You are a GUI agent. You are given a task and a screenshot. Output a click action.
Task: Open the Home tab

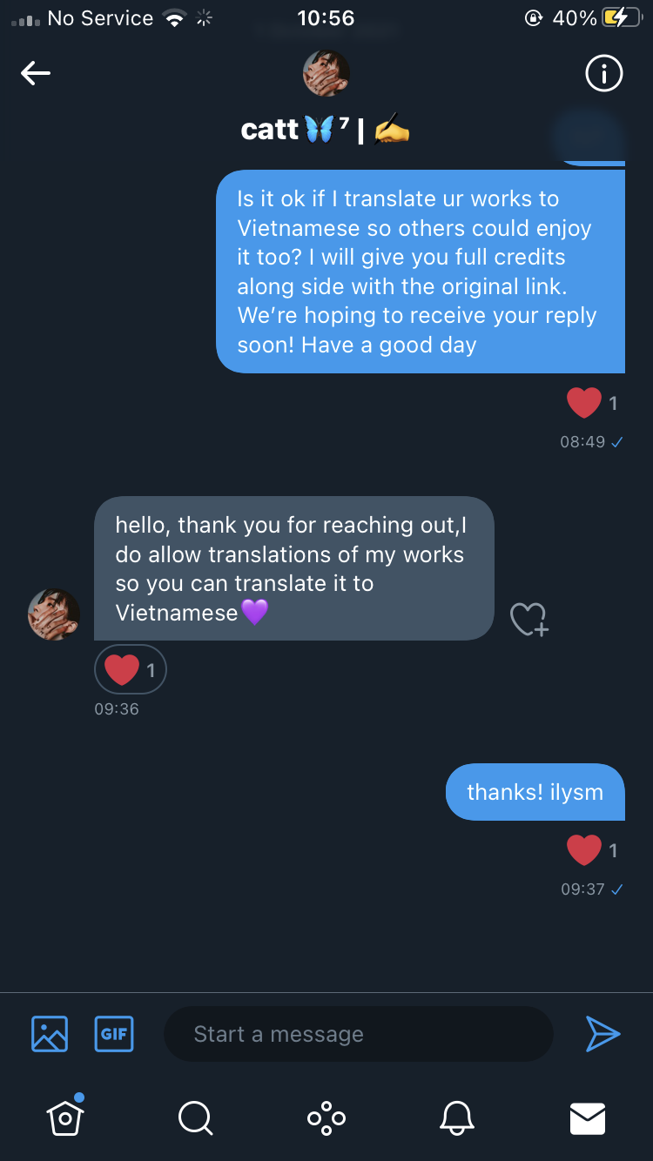point(65,1117)
